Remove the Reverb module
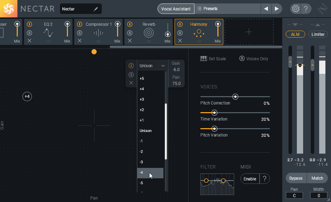Screen dimensions: 331x202 click(x=130, y=40)
